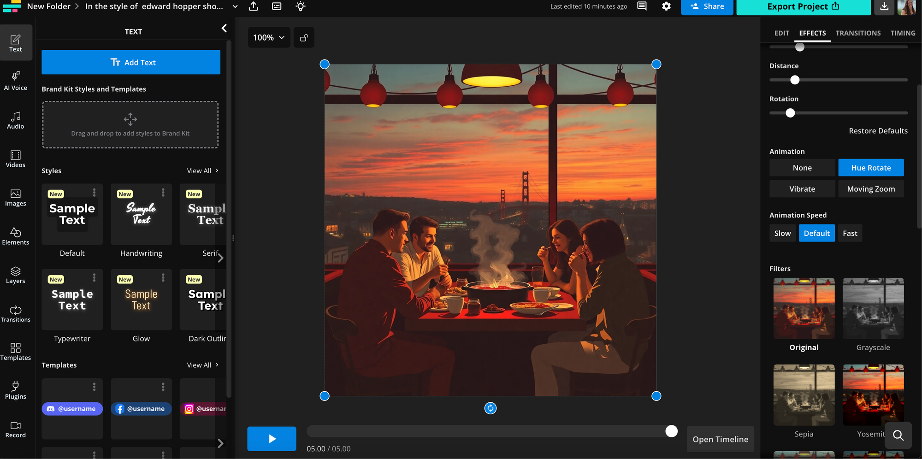Open the 100% zoom level dropdown
The height and width of the screenshot is (459, 922).
click(x=269, y=37)
